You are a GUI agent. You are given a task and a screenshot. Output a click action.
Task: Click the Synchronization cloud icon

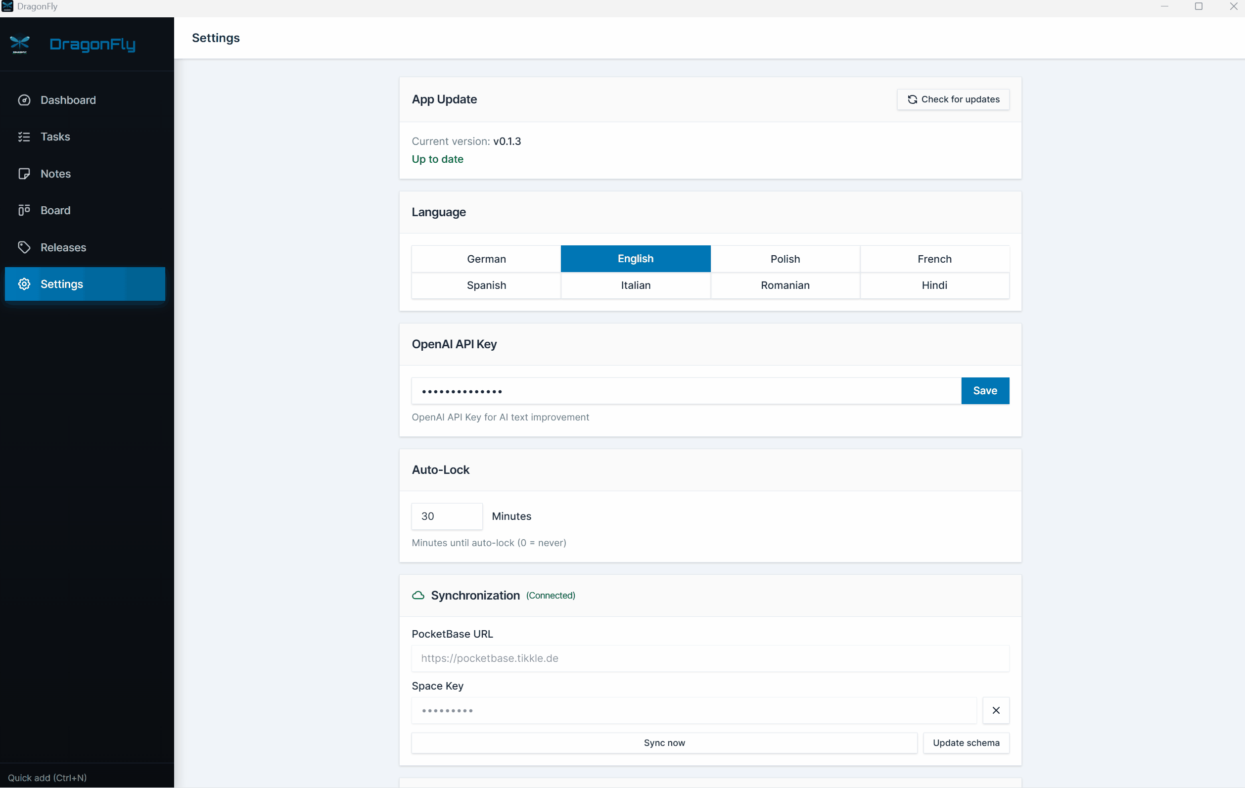click(418, 595)
